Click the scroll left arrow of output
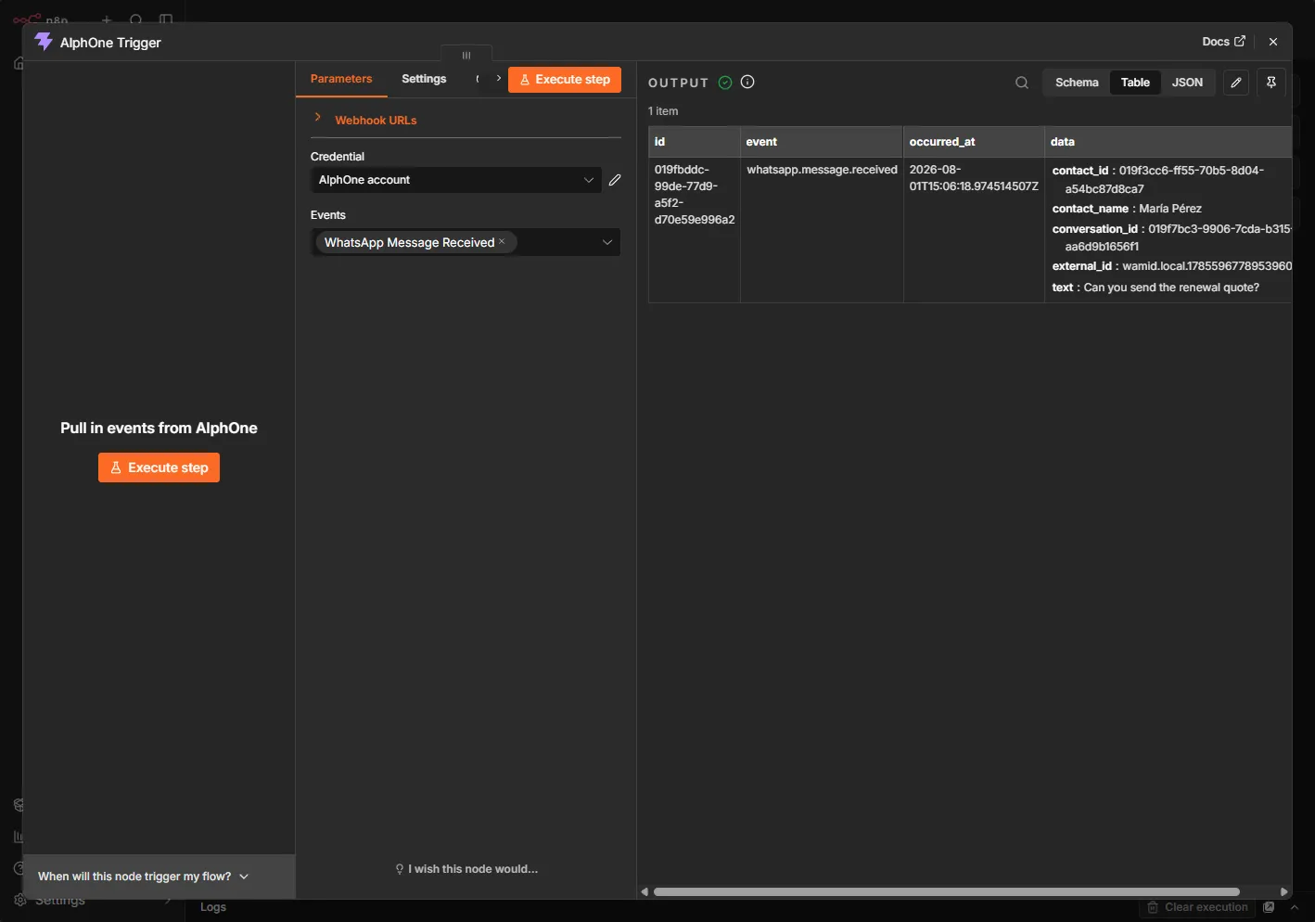 click(x=645, y=891)
